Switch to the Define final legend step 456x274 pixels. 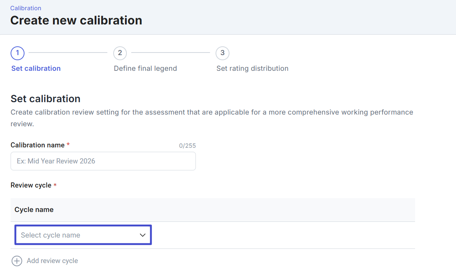pos(145,69)
